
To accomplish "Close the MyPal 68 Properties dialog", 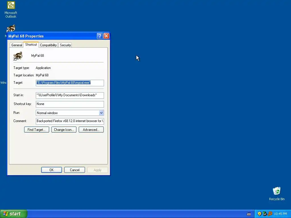I will pyautogui.click(x=106, y=36).
